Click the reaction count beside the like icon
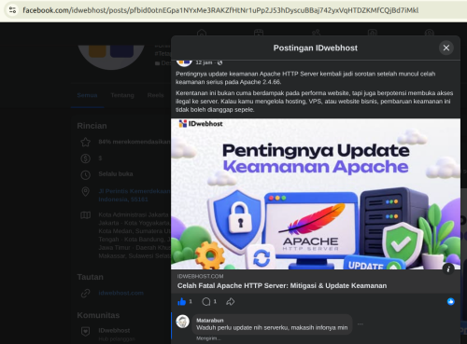Image resolution: width=467 pixels, height=344 pixels. coord(191,301)
